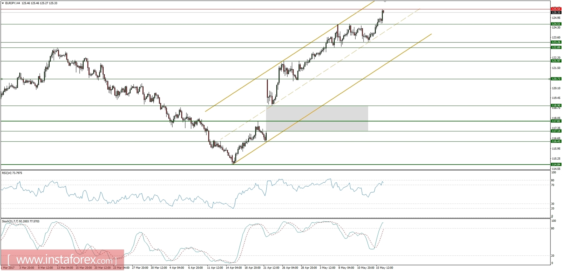Click the green 117.14 level label
The height and width of the screenshot is (271, 562).
pyautogui.click(x=556, y=131)
